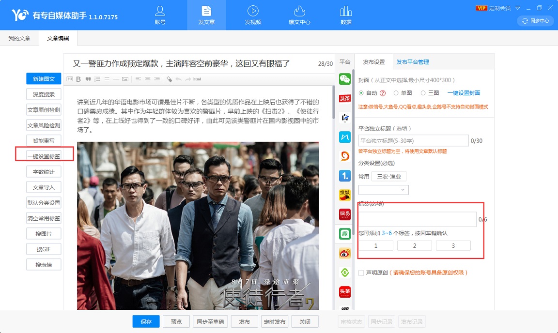Click the 同步中心 sync center button

(x=536, y=21)
